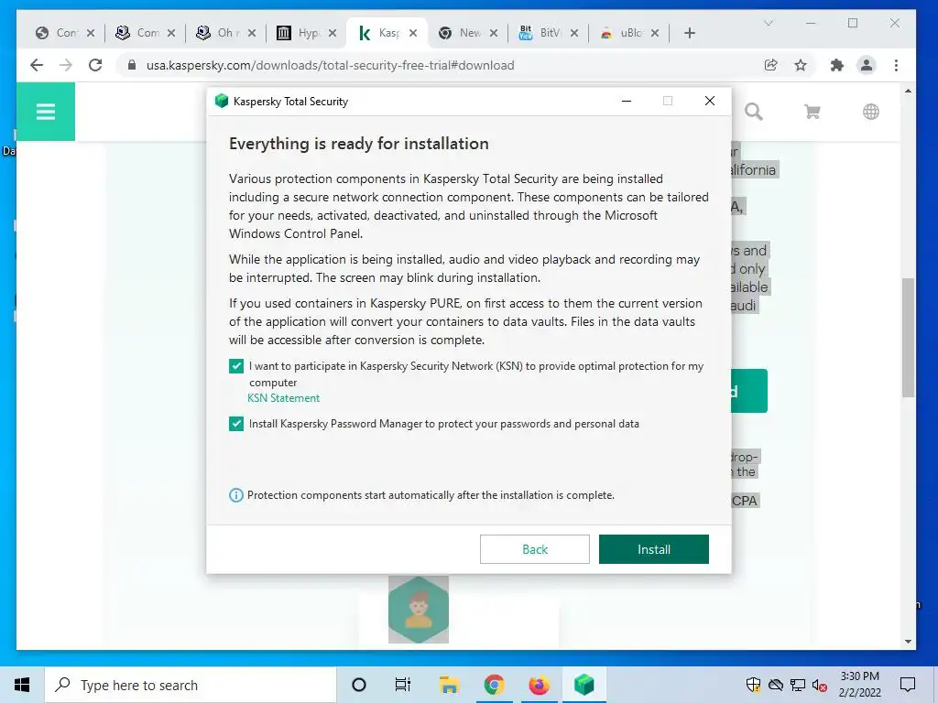Close the Kaspersky browser tab
The image size is (938, 703).
(x=413, y=33)
